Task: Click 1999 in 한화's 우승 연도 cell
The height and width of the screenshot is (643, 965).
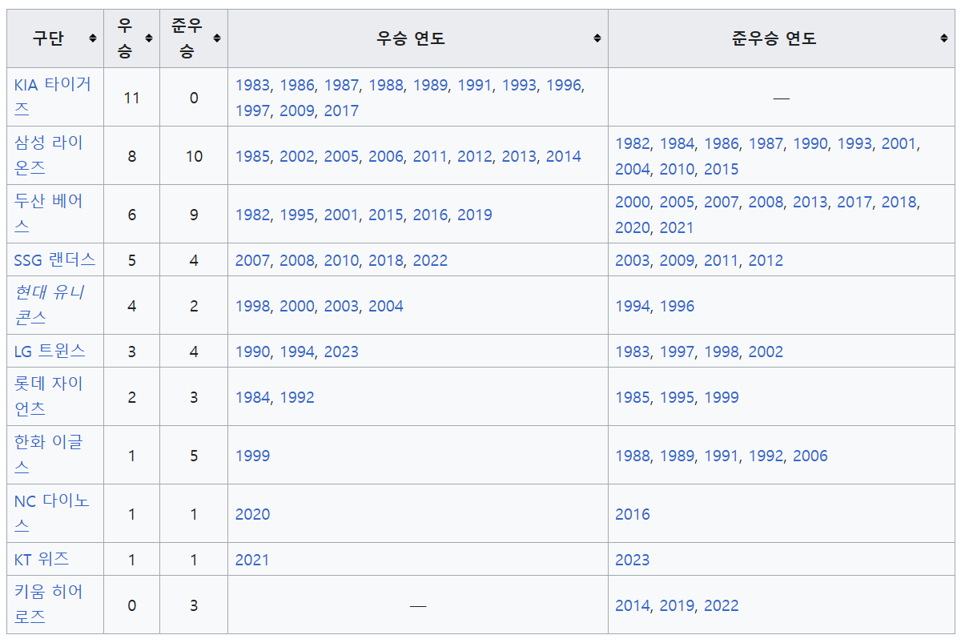Action: 253,456
